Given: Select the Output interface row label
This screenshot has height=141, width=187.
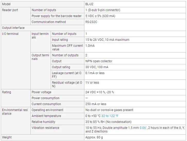Looking at the screenshot, I should pyautogui.click(x=43, y=28).
